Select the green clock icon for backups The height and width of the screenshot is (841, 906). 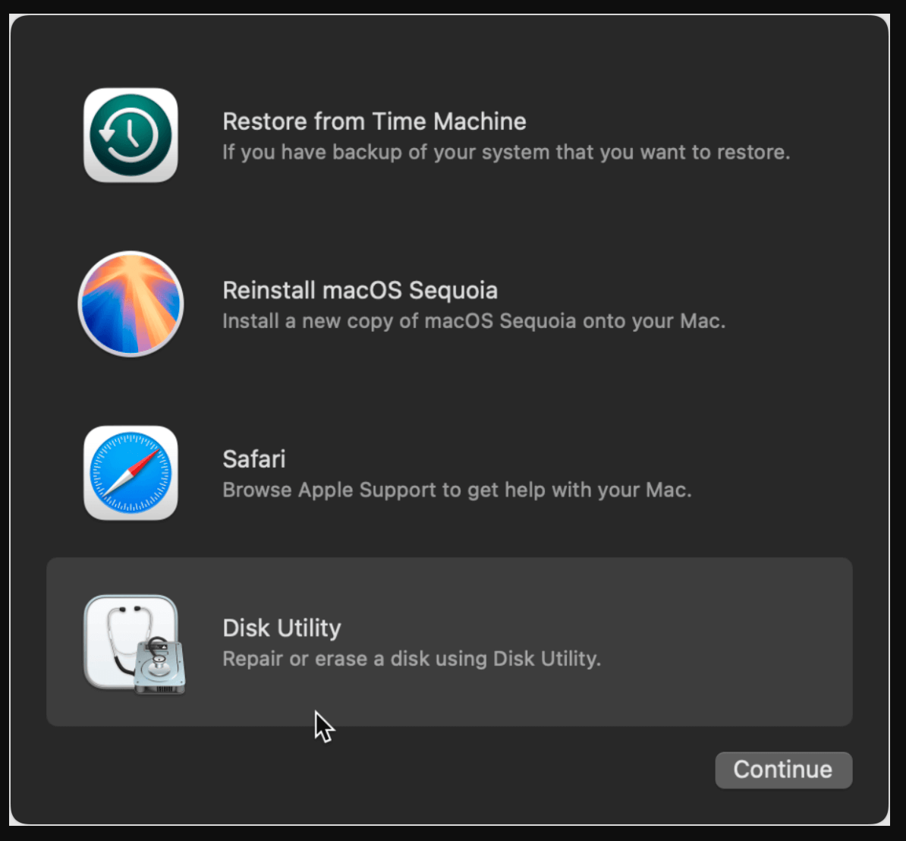coord(131,135)
